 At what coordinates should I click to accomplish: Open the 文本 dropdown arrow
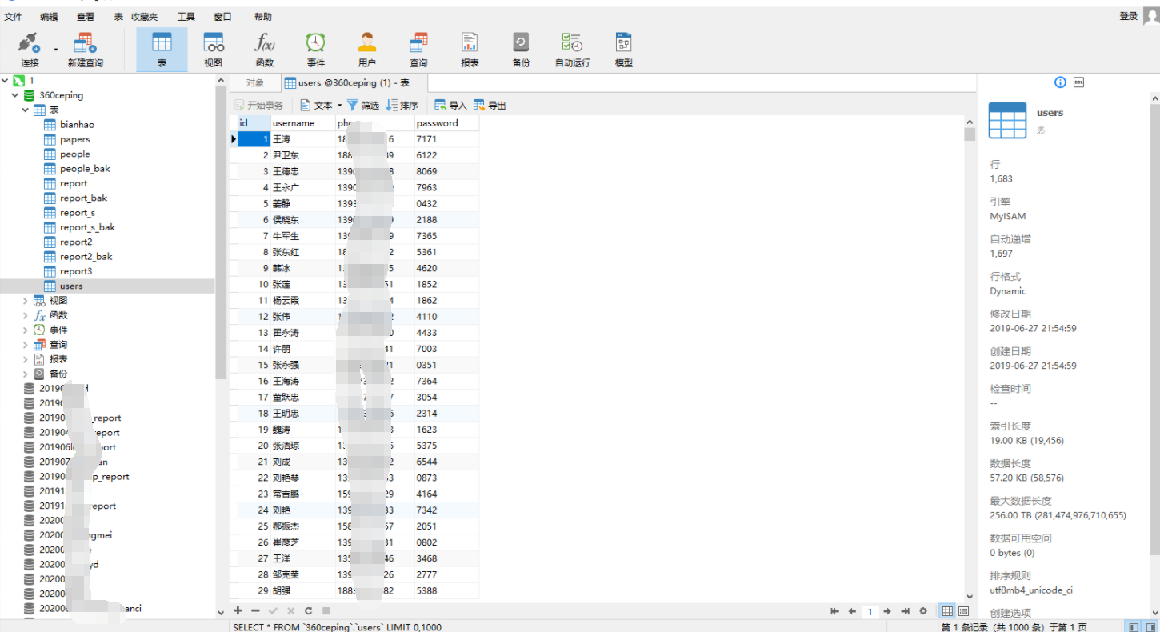pyautogui.click(x=339, y=106)
